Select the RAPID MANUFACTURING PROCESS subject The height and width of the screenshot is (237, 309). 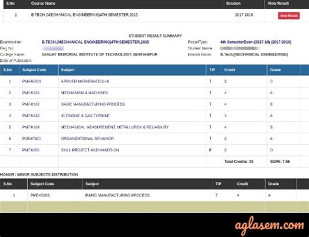tap(117, 195)
